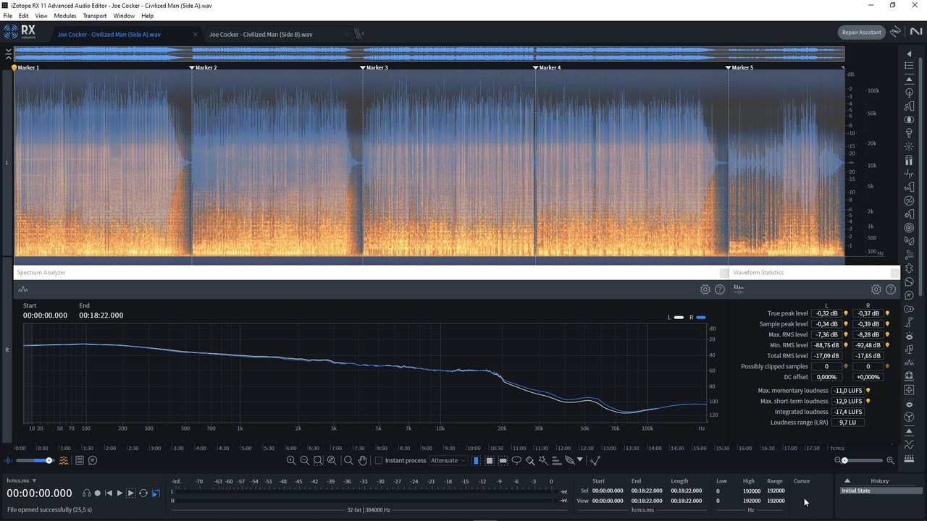
Task: Jump to True peak level L marker
Action: (x=845, y=313)
